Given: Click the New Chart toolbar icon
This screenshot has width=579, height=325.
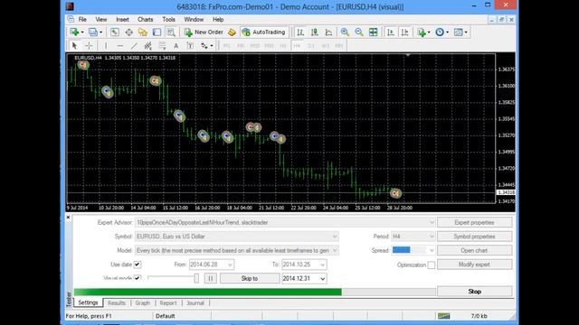Looking at the screenshot, I should pos(74,32).
